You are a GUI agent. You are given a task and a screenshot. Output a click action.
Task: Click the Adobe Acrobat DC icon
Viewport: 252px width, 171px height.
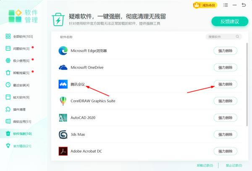click(63, 151)
